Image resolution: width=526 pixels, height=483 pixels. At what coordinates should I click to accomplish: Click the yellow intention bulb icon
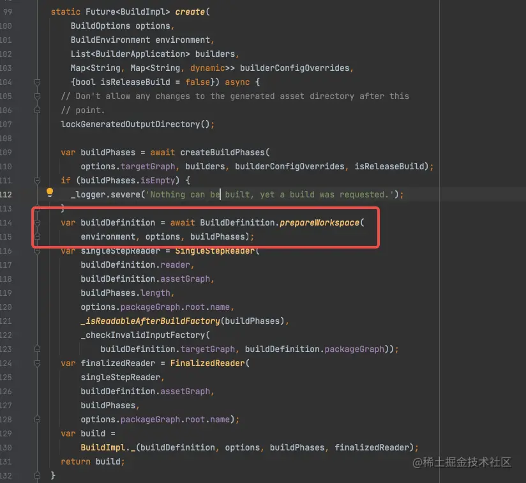(x=50, y=193)
